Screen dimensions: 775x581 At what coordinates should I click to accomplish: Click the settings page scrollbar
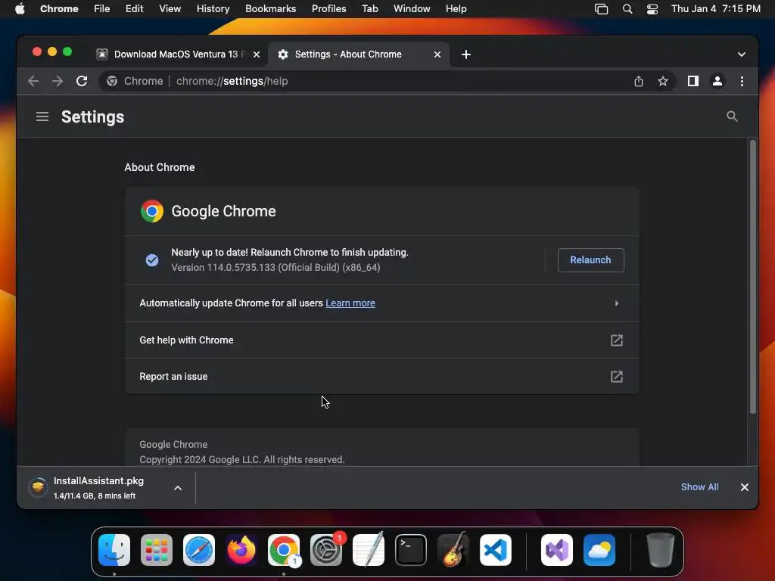[x=753, y=277]
